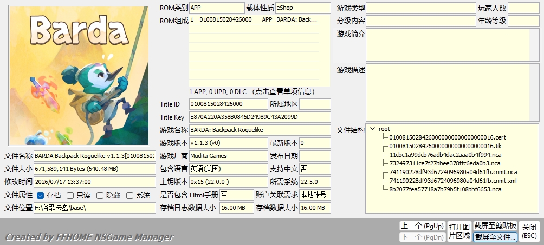Click the 游戏名称 field BARDA: Backpack Roguelike
This screenshot has width=544, height=245.
point(260,130)
